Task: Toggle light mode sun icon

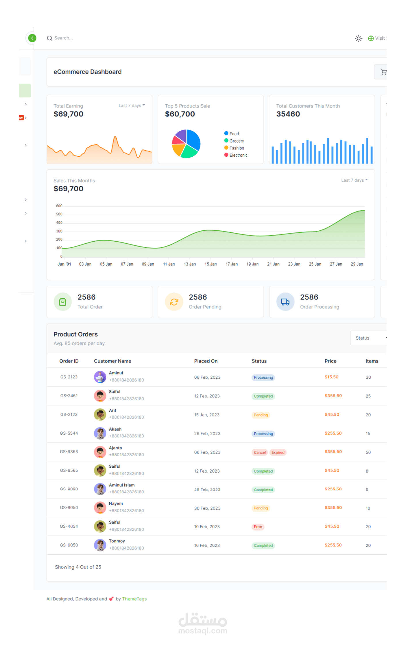Action: [x=358, y=38]
